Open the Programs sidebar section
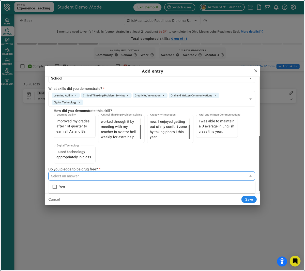The height and width of the screenshot is (271, 305). 7,82
